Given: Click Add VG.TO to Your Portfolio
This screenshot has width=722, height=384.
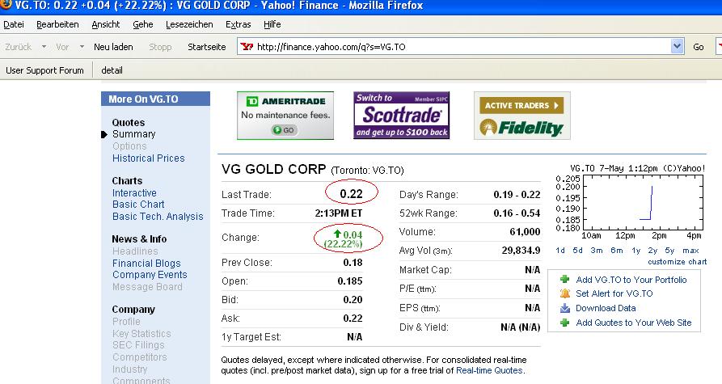Looking at the screenshot, I should tap(631, 280).
